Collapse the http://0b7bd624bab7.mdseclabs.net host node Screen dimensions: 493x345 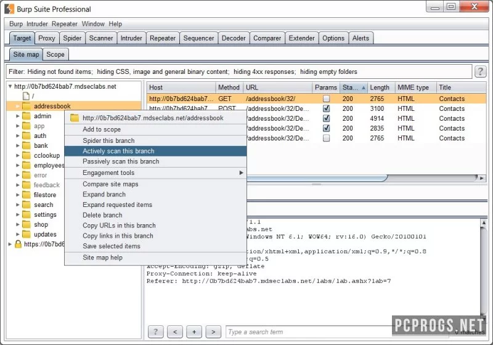pyautogui.click(x=10, y=86)
